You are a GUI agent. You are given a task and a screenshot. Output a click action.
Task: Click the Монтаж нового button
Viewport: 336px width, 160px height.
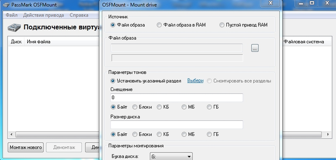point(26,147)
